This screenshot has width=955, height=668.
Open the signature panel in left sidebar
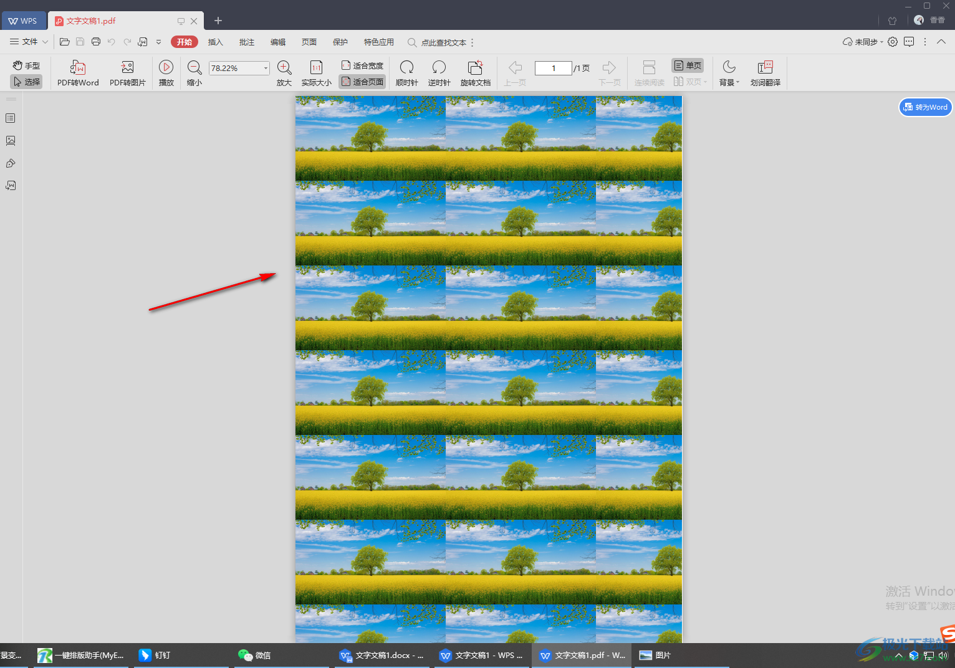click(11, 163)
